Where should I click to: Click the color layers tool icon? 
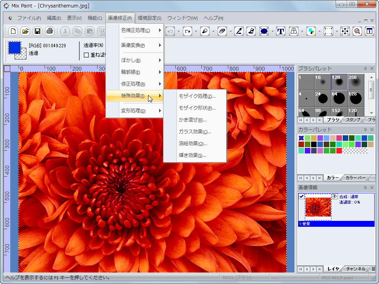click(311, 31)
